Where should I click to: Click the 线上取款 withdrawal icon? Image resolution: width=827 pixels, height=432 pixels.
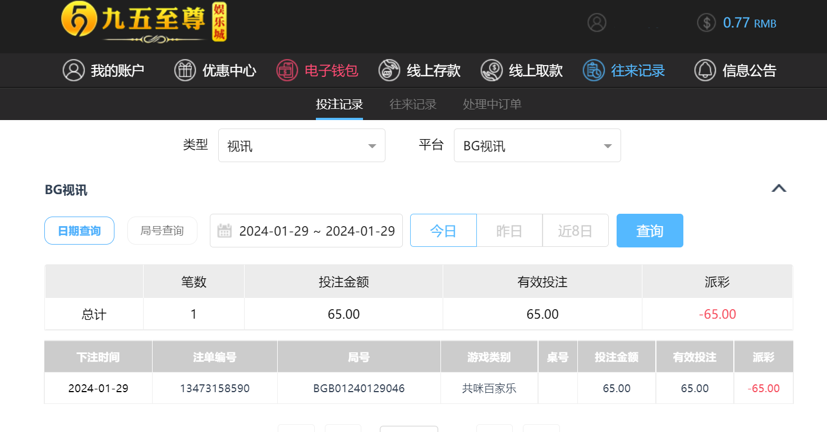(x=491, y=70)
